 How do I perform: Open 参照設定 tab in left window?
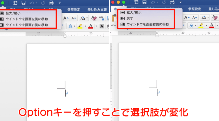74,10
